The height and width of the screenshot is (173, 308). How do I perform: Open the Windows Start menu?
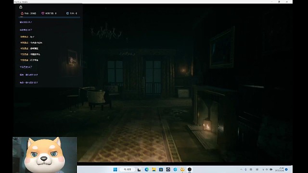(x=115, y=170)
